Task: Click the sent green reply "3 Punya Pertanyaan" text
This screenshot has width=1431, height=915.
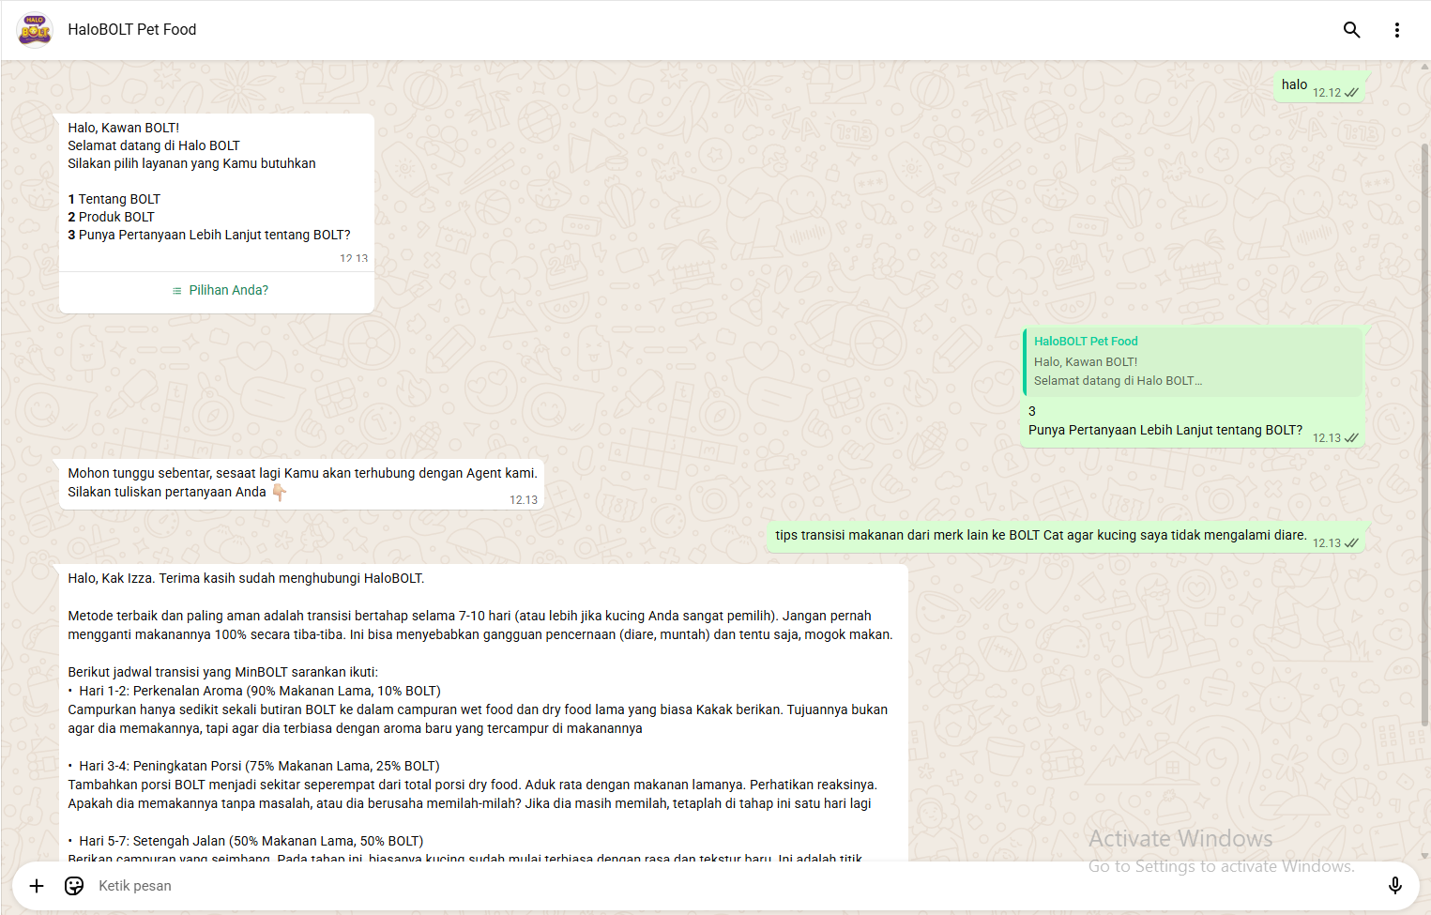Action: tap(1165, 420)
